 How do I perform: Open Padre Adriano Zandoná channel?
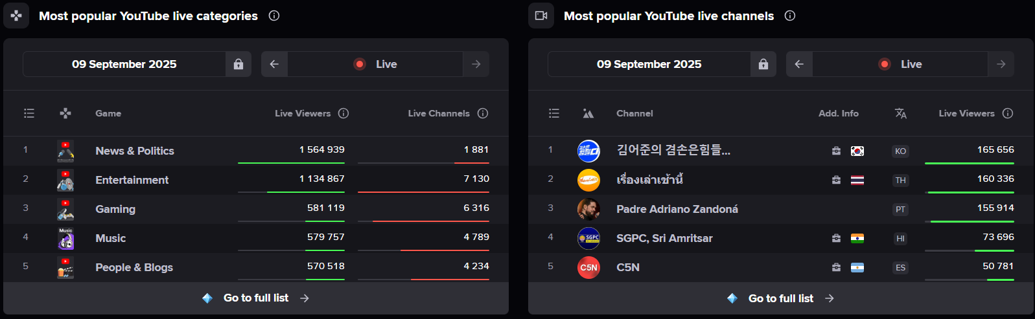(x=677, y=209)
